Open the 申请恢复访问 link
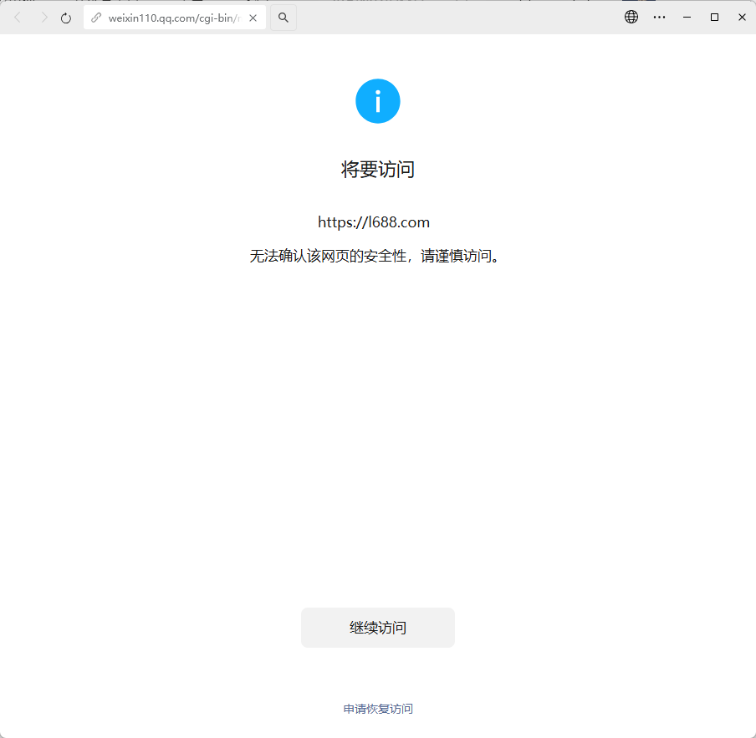 point(378,709)
